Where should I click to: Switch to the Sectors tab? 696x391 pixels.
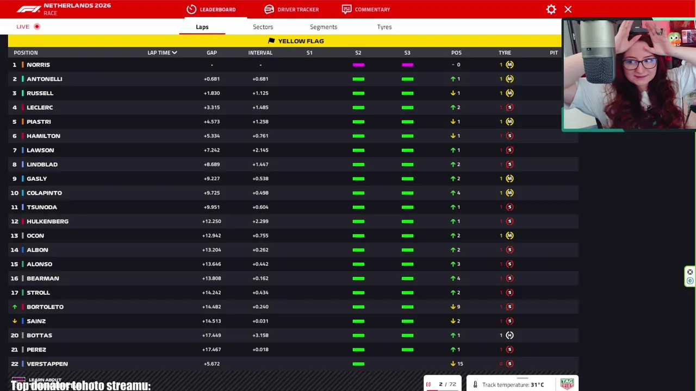[263, 27]
